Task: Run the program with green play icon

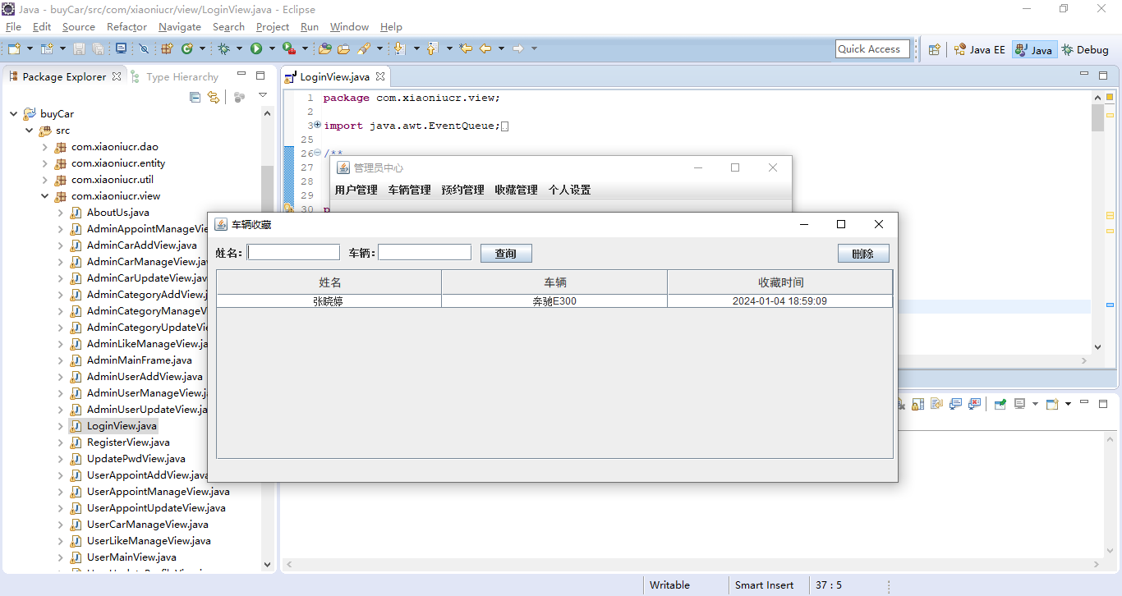Action: (256, 48)
